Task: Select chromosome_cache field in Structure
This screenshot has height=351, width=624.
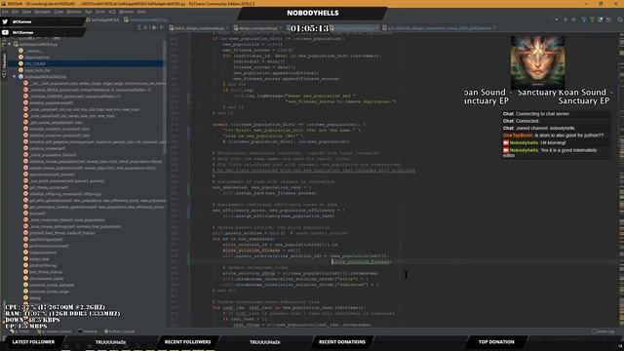Action: (43, 278)
